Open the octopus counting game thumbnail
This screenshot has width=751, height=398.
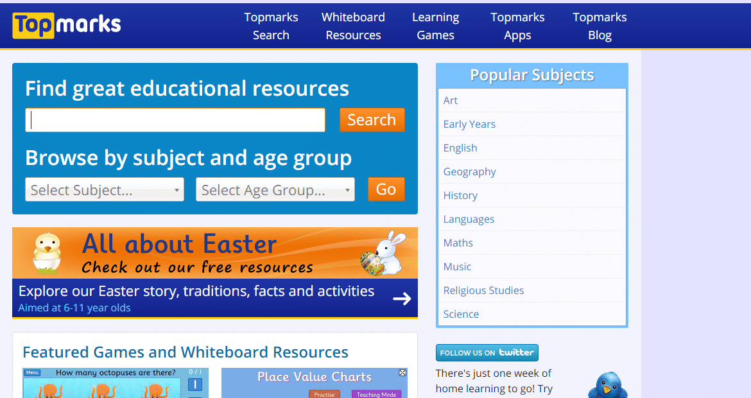116,383
